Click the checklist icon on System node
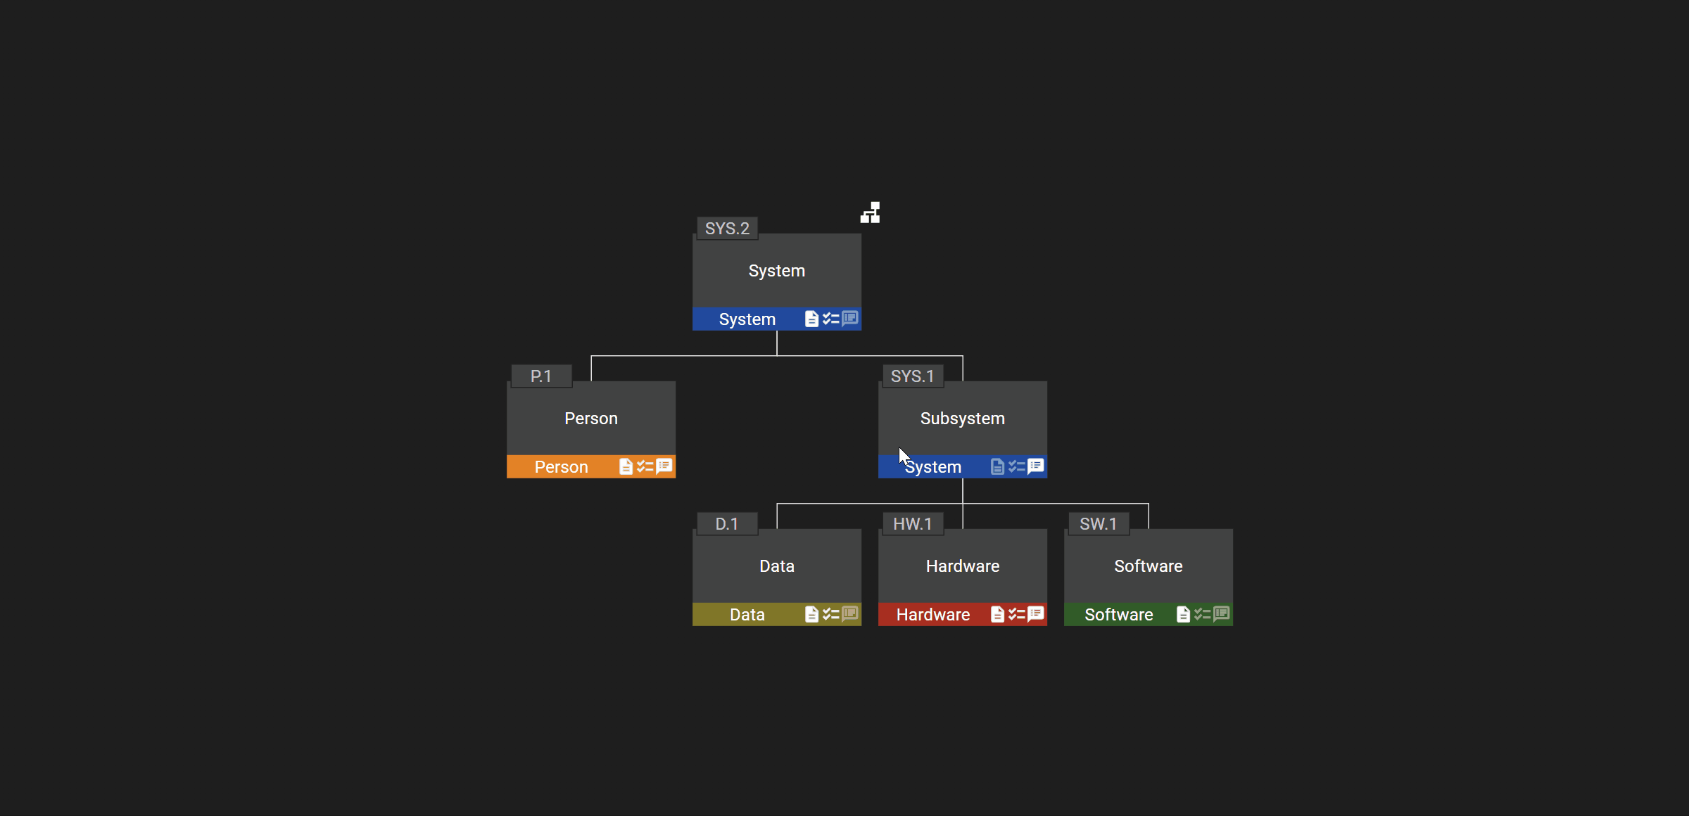 (x=830, y=319)
